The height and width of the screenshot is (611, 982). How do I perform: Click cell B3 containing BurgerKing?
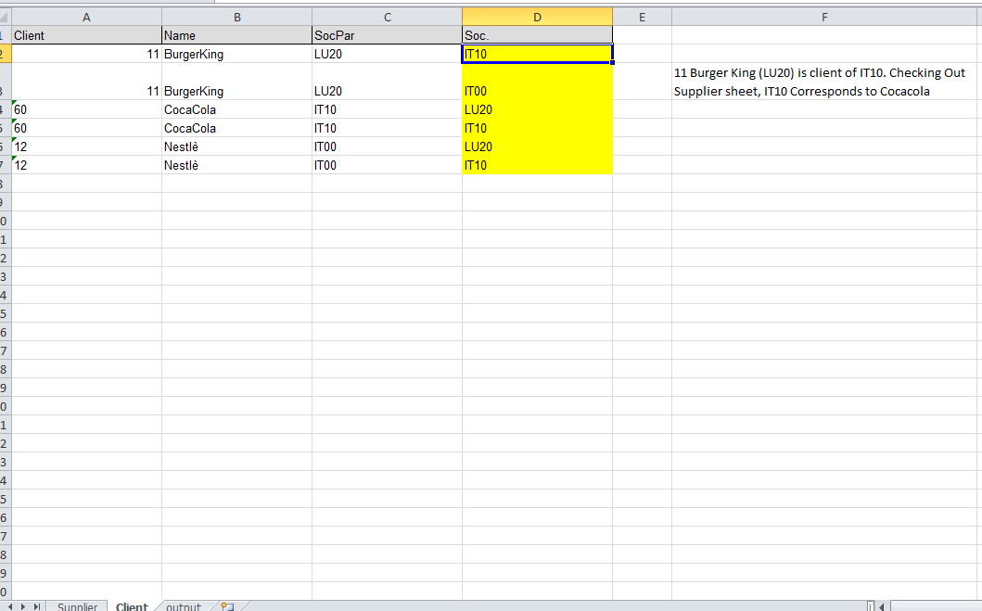[236, 82]
